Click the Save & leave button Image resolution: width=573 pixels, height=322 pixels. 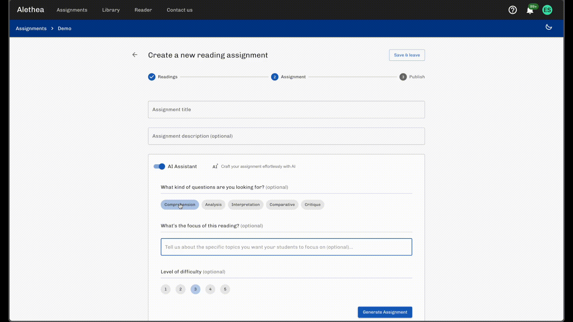click(406, 55)
